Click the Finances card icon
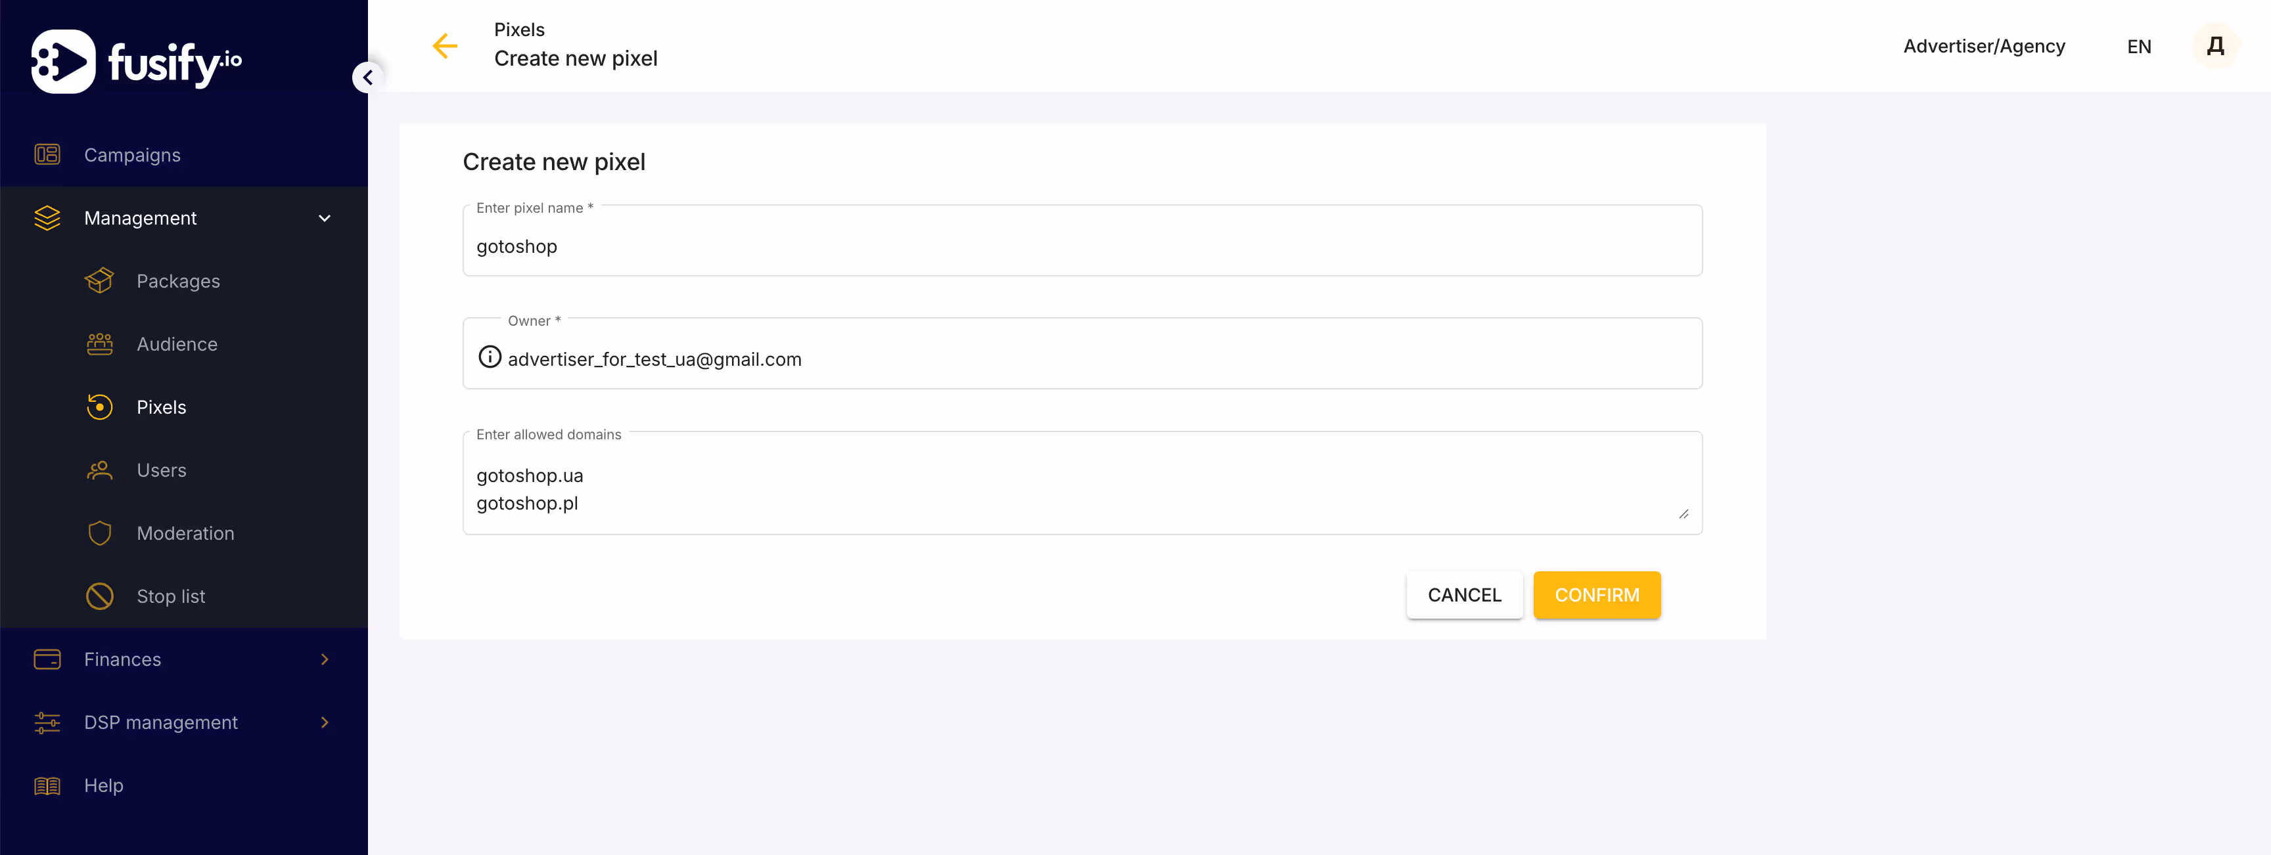The width and height of the screenshot is (2271, 855). click(47, 659)
